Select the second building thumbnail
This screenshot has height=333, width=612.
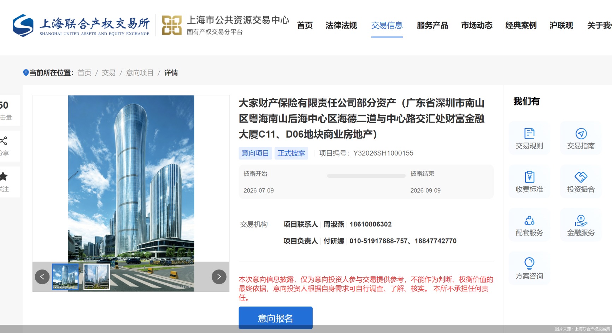(x=97, y=277)
